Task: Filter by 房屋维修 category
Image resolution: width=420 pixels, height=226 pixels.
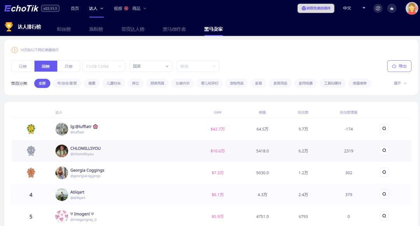Action: (x=360, y=83)
